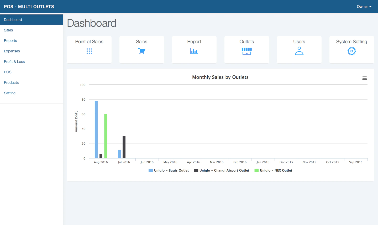Click the dark Changi Airport bar for Jul 2016
The height and width of the screenshot is (225, 378).
[x=124, y=147]
